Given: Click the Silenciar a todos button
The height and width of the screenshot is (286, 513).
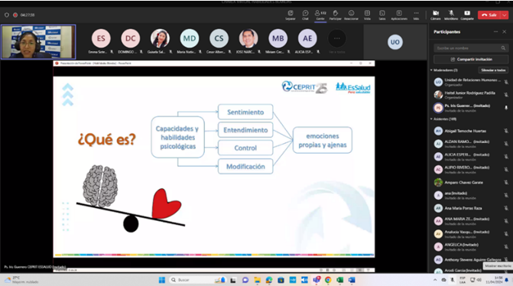Looking at the screenshot, I should pyautogui.click(x=493, y=70).
